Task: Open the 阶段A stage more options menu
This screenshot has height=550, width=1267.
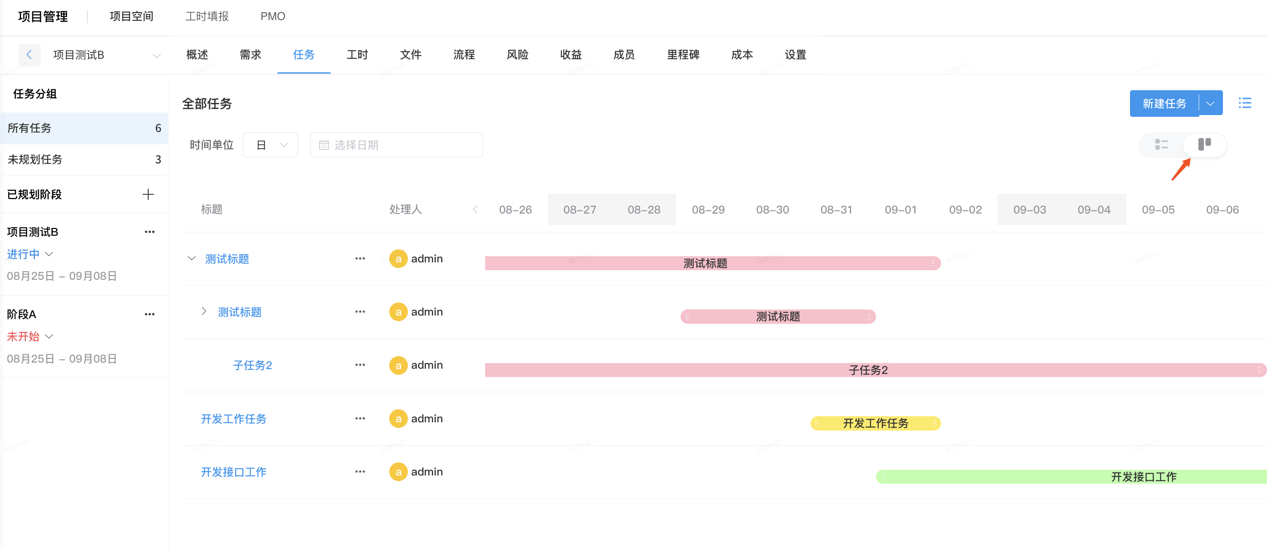Action: pos(149,314)
